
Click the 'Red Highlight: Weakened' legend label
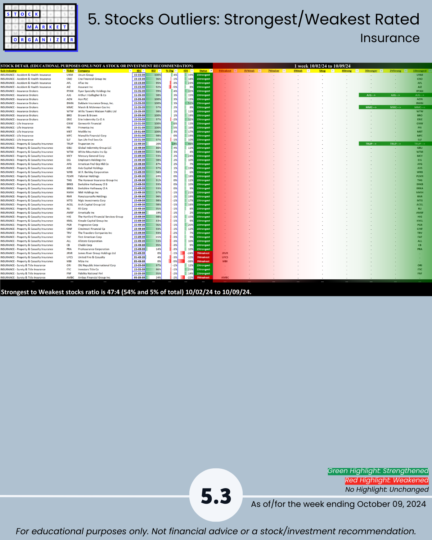pos(387,480)
